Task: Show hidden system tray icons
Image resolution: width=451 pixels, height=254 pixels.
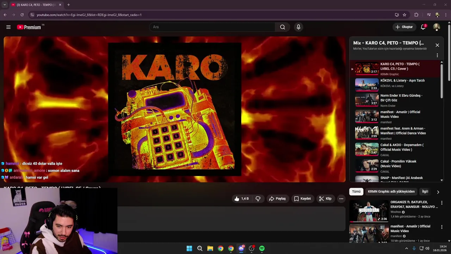Action: [406, 248]
